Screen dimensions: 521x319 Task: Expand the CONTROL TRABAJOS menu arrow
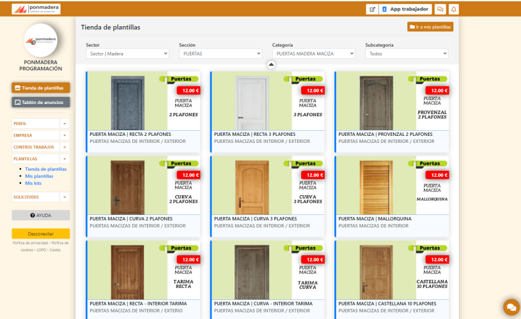[x=65, y=147]
